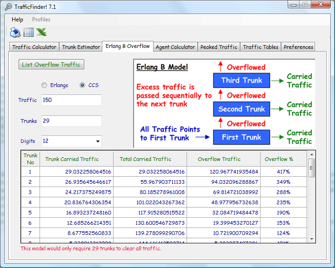This screenshot has height=268, width=335.
Task: Switch to the Trunk Estimator tab
Action: [81, 47]
